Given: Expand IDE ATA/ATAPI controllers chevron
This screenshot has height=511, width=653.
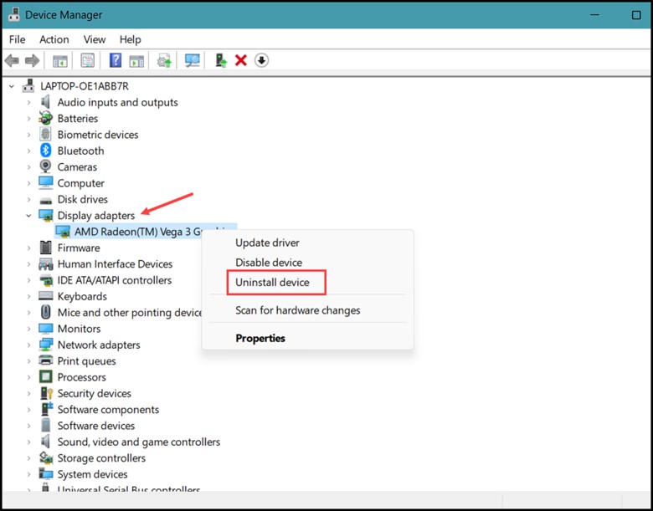Looking at the screenshot, I should 28,280.
